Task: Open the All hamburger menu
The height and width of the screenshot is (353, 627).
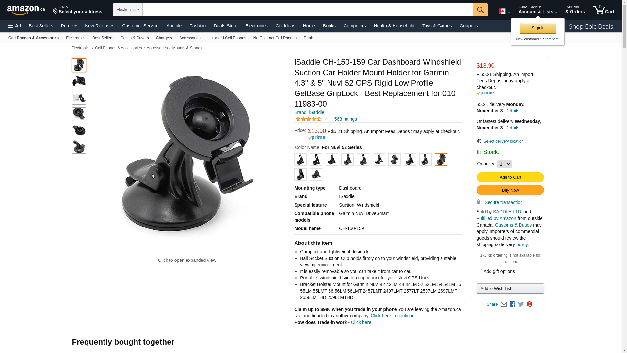Action: (x=14, y=26)
